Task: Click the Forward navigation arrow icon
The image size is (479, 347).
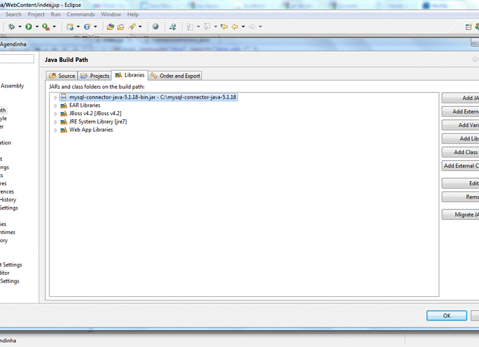Action: pyautogui.click(x=252, y=26)
